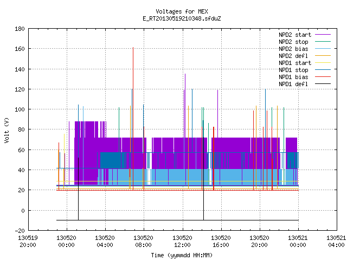Select the NPD1 defl legend label
The image size is (347, 260).
(293, 84)
